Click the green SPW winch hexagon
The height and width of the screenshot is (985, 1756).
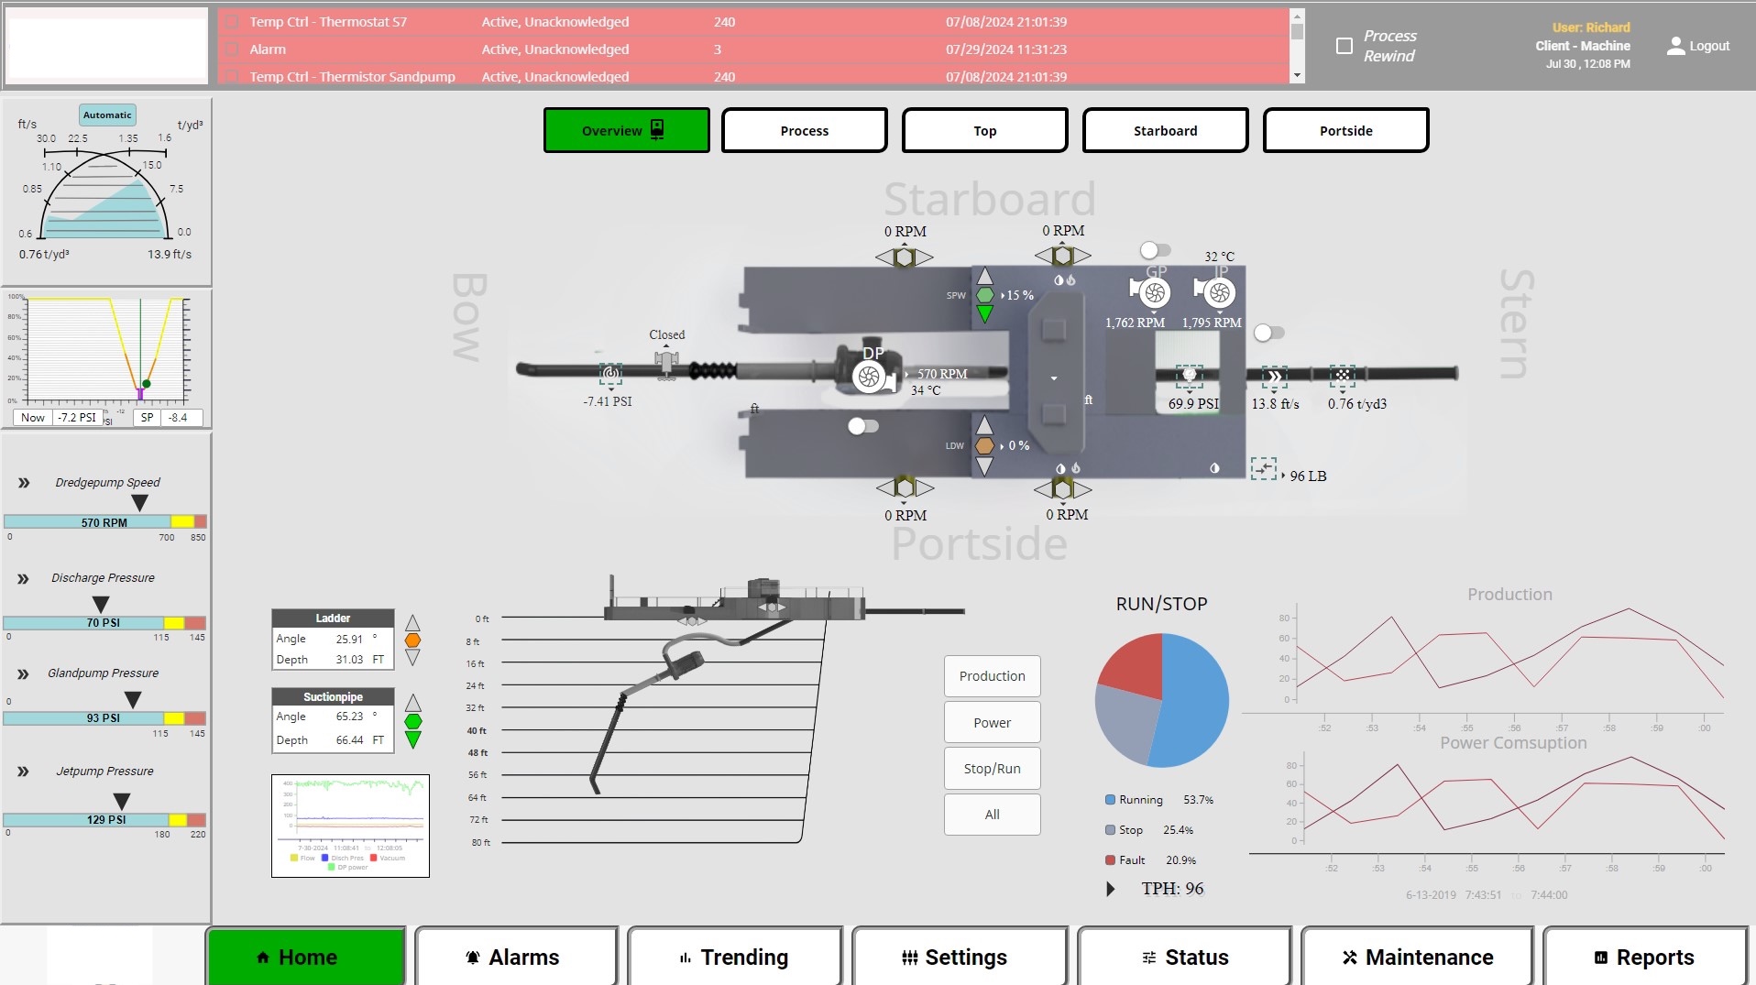pyautogui.click(x=984, y=295)
